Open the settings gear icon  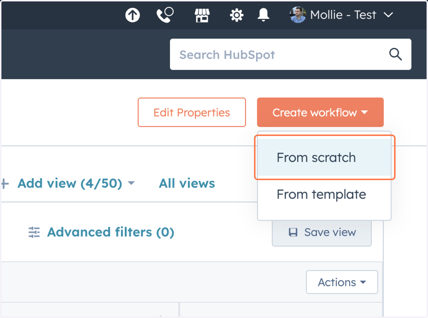point(236,15)
